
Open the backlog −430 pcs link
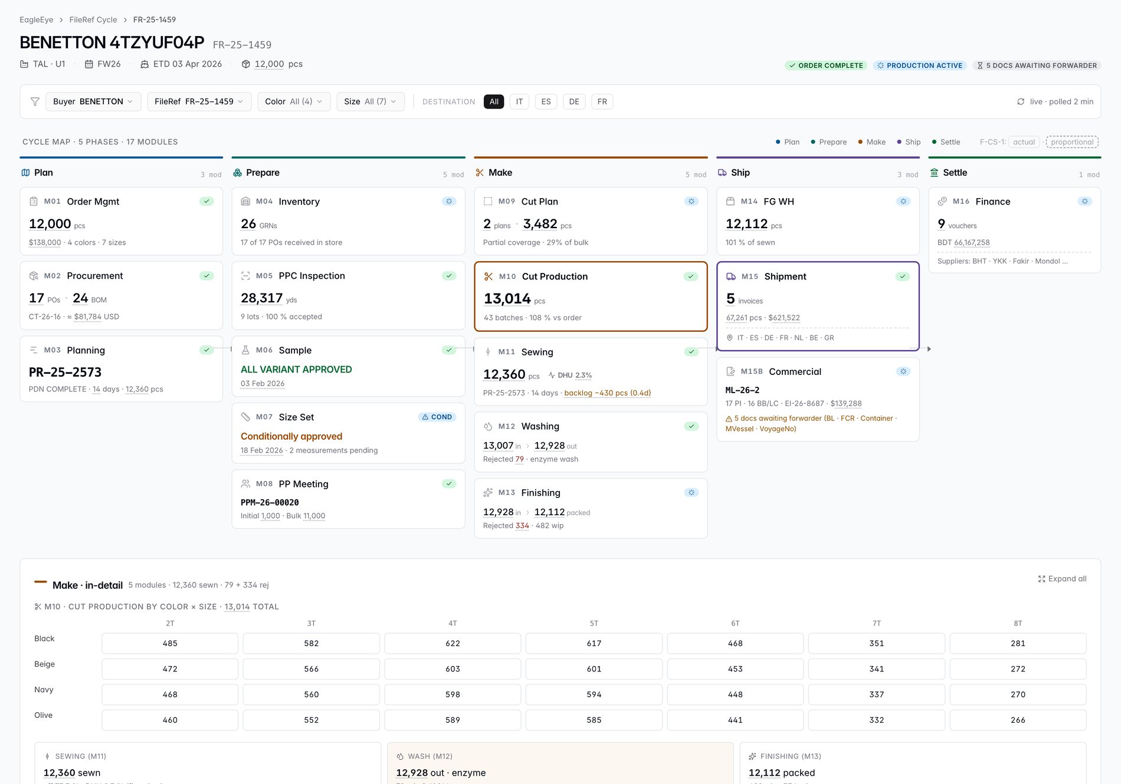click(608, 393)
